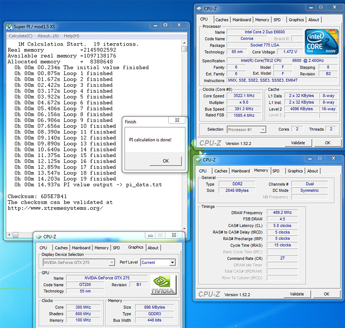Open the Calculate(C) menu in Super PI
Image resolution: width=345 pixels, height=328 pixels.
(x=21, y=36)
